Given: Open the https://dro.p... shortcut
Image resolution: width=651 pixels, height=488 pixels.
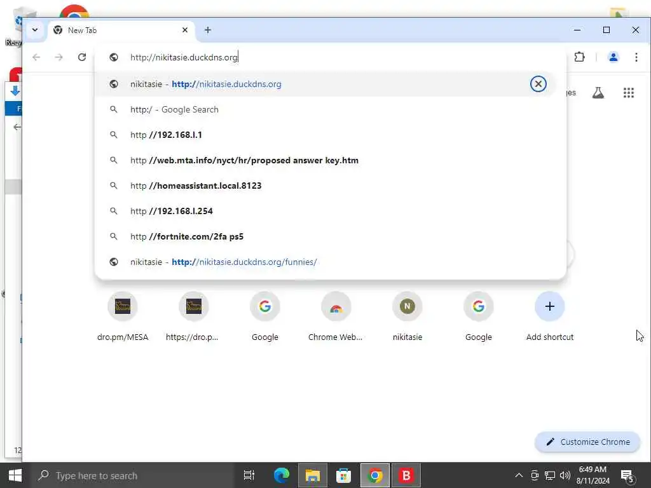Looking at the screenshot, I should point(193,317).
